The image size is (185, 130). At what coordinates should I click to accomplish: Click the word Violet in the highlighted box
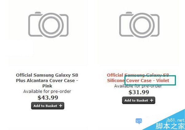pyautogui.click(x=163, y=80)
